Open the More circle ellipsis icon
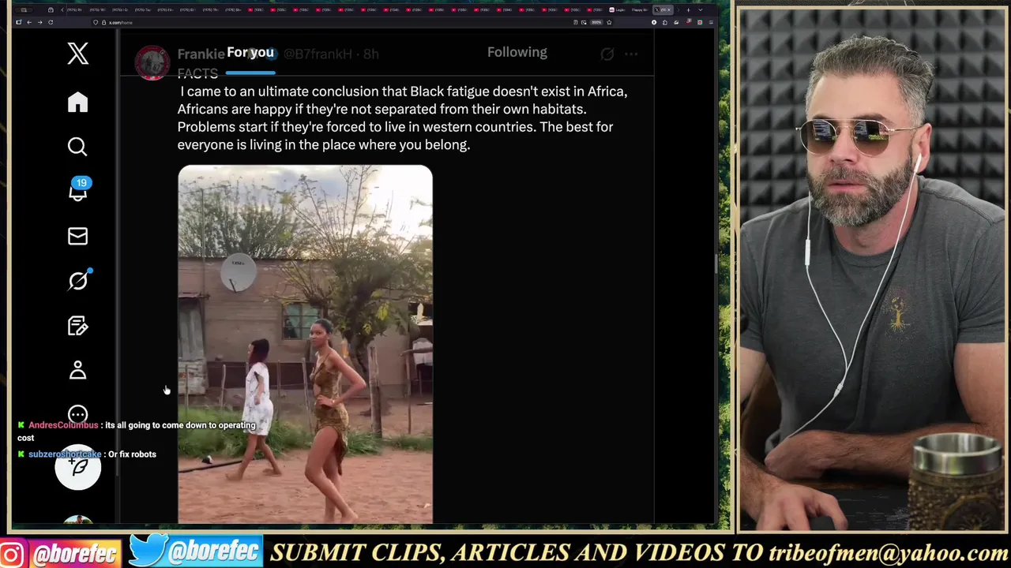 pyautogui.click(x=77, y=413)
